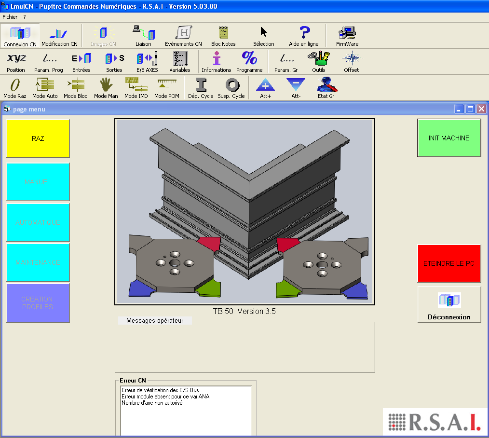Switch to Mode Raz
The width and height of the screenshot is (489, 438).
[x=15, y=88]
